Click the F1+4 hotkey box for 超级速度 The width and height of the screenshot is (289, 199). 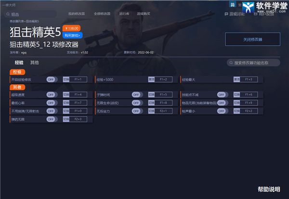78,95
